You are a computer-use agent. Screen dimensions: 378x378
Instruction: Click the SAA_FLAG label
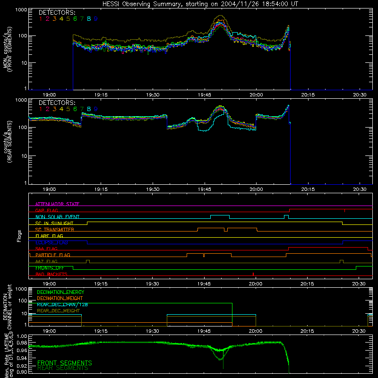click(46, 249)
